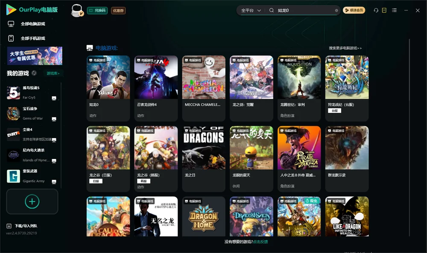Click 搜索更多电脑游戏>> link
The width and height of the screenshot is (427, 253).
click(345, 48)
